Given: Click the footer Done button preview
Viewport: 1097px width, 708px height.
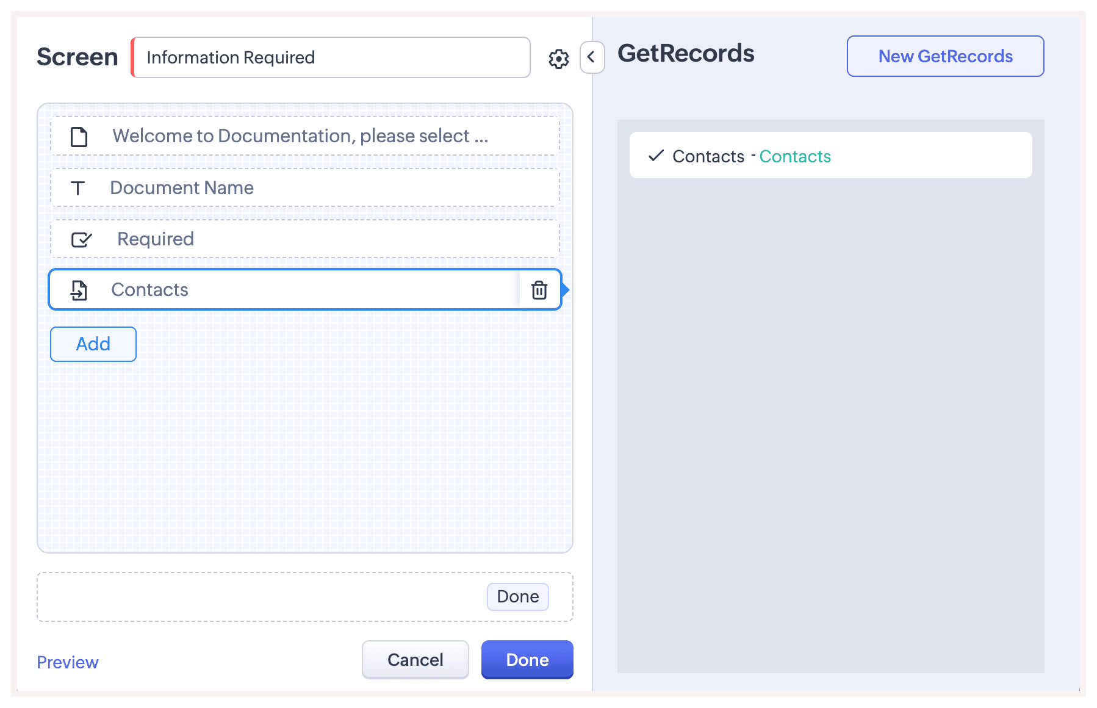Looking at the screenshot, I should (517, 596).
